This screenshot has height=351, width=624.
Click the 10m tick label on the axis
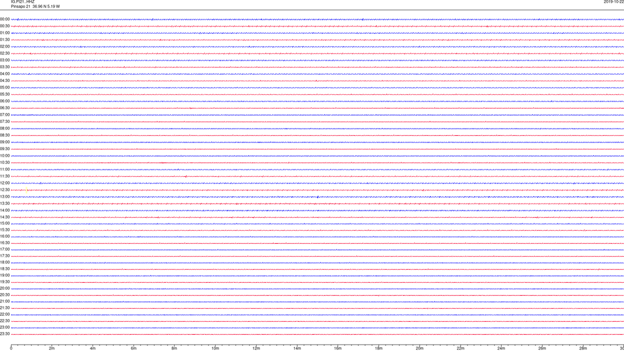(215, 348)
